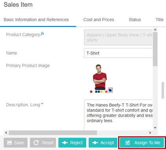Screen dimensions: 166x150
Task: Accept the sales item
Action: click(103, 143)
